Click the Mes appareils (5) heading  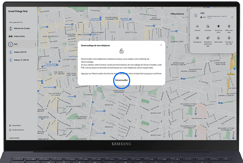pyautogui.click(x=16, y=22)
